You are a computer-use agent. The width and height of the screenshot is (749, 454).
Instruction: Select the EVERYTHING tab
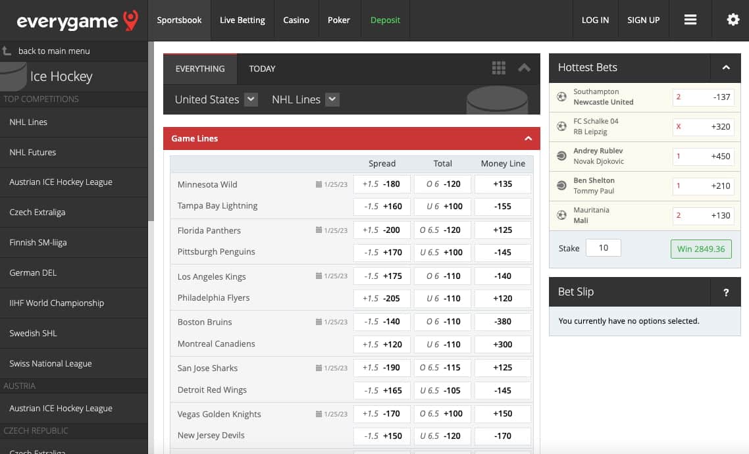point(200,68)
